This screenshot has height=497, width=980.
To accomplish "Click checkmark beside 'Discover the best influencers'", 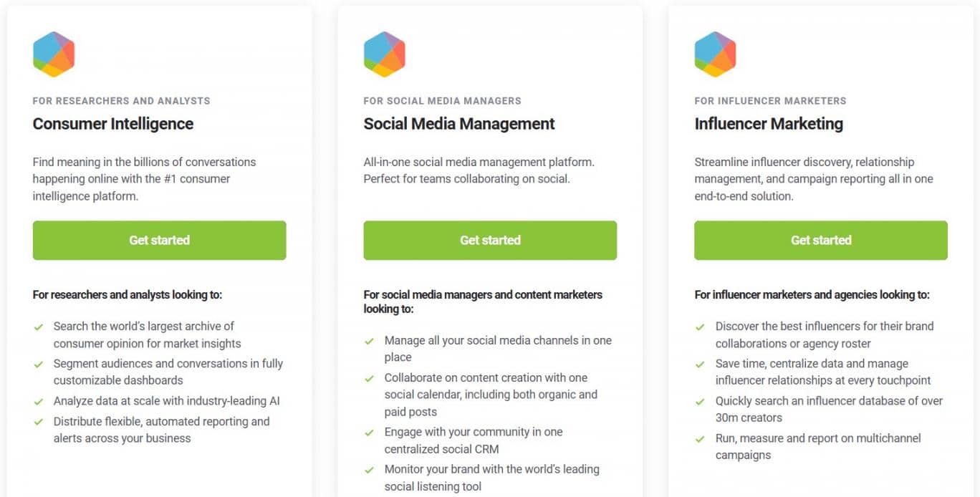I will [x=701, y=327].
